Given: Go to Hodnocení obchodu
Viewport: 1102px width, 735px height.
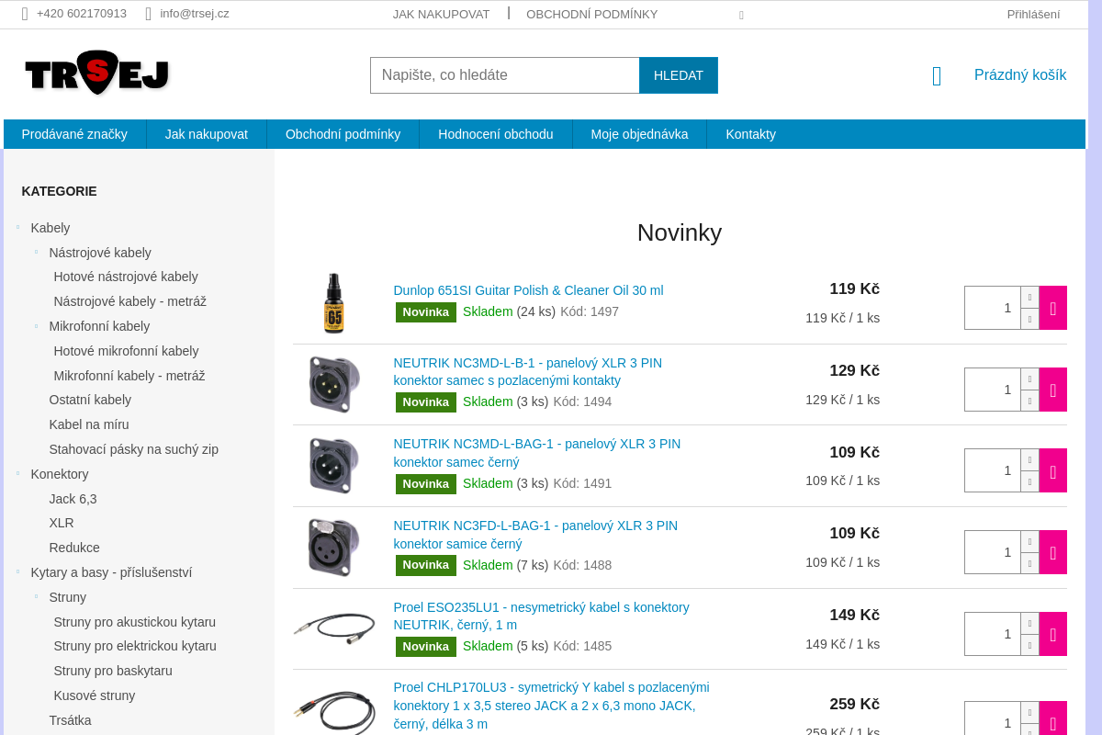Looking at the screenshot, I should 496,134.
